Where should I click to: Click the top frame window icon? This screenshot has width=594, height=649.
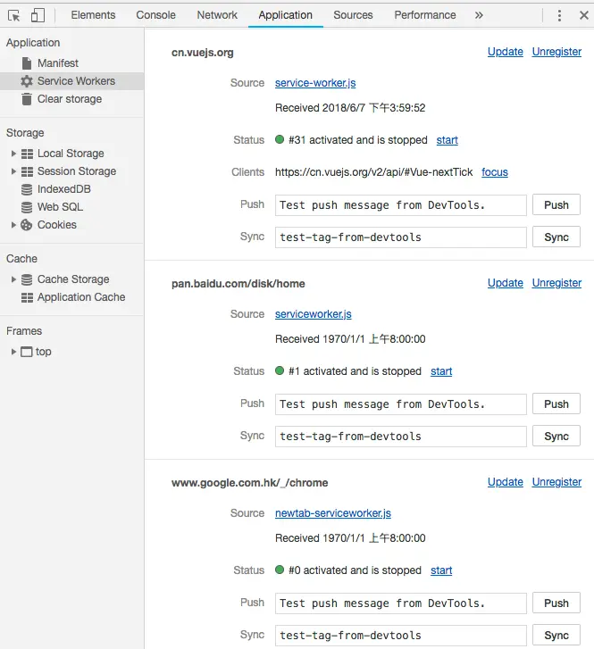[x=27, y=352]
